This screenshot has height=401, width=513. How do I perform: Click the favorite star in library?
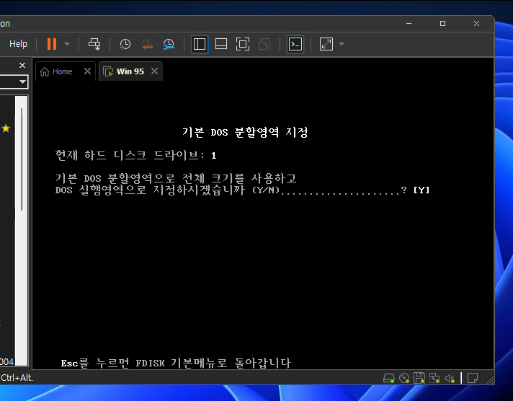(x=6, y=128)
